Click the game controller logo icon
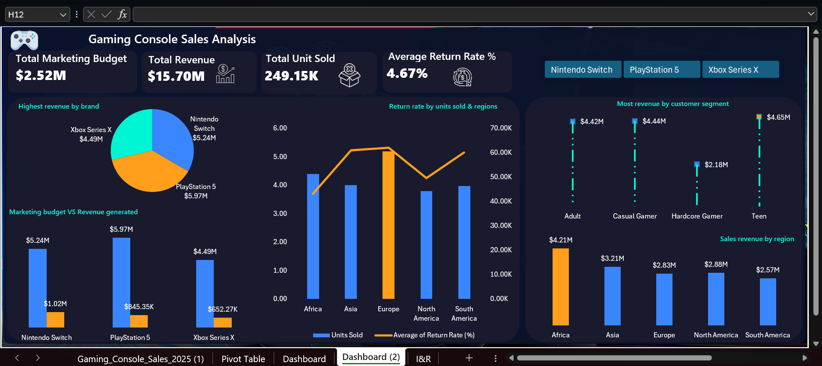The image size is (822, 366). pos(24,40)
